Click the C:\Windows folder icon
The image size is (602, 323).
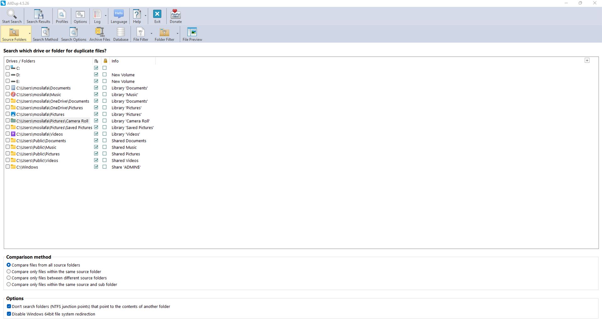13,167
